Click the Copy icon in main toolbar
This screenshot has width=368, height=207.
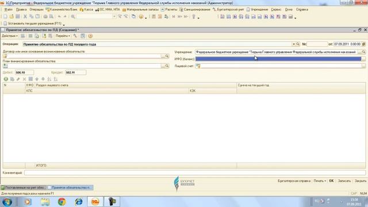pyautogui.click(x=31, y=17)
